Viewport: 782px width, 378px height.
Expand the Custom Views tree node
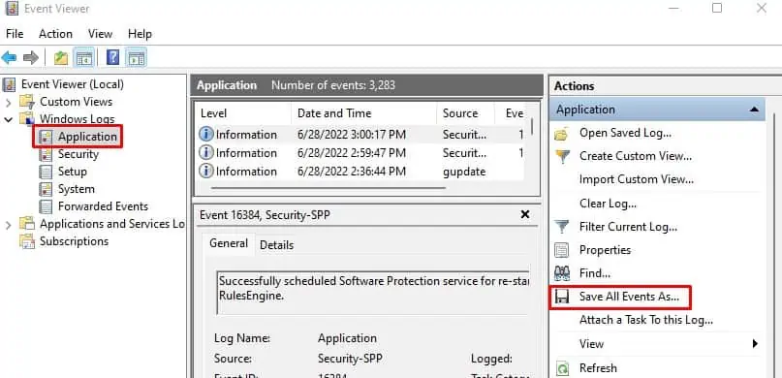pyautogui.click(x=8, y=103)
